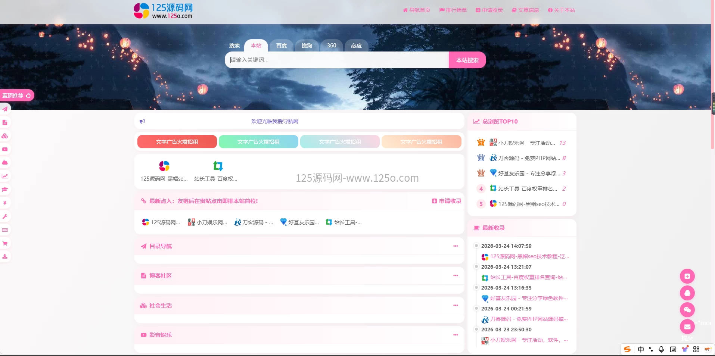
Task: Open the 排行榜单 menu item
Action: tap(453, 10)
